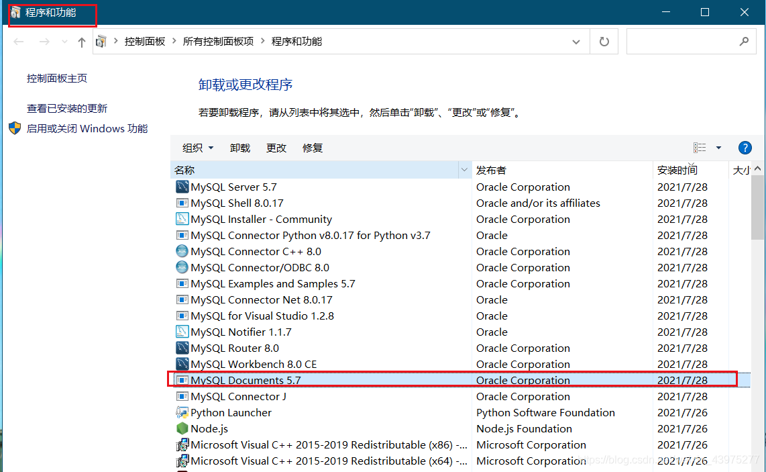
Task: Click the Windows shield icon in sidebar
Action: click(x=15, y=128)
